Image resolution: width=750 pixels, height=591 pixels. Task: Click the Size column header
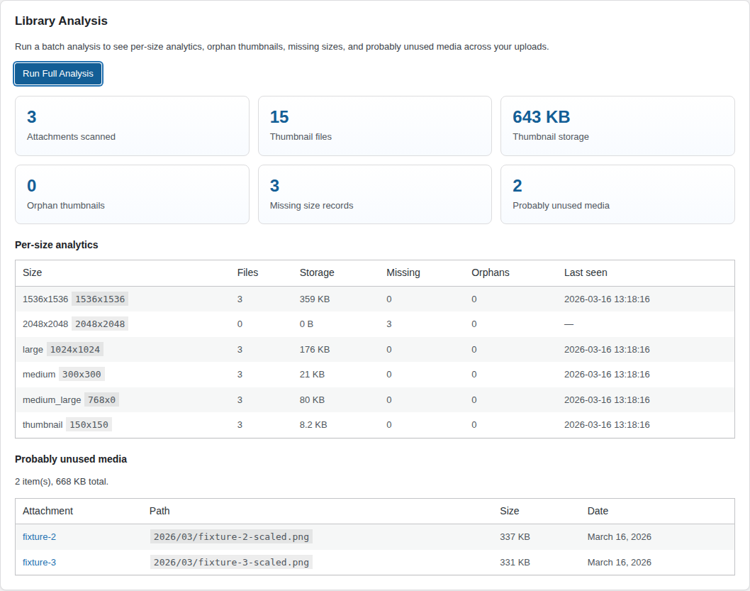coord(32,272)
